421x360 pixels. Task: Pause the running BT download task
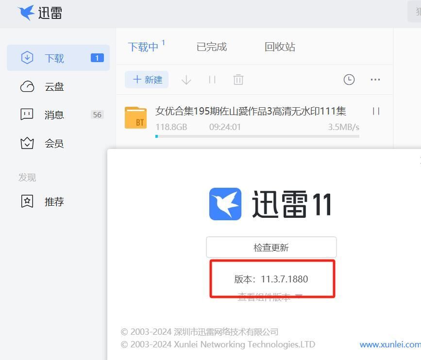376,111
